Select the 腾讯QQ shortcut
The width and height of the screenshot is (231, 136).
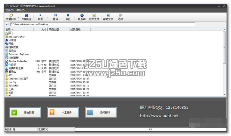10,72
